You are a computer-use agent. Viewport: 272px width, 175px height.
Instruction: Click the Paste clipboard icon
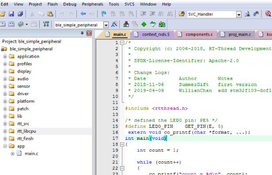[x=50, y=14]
